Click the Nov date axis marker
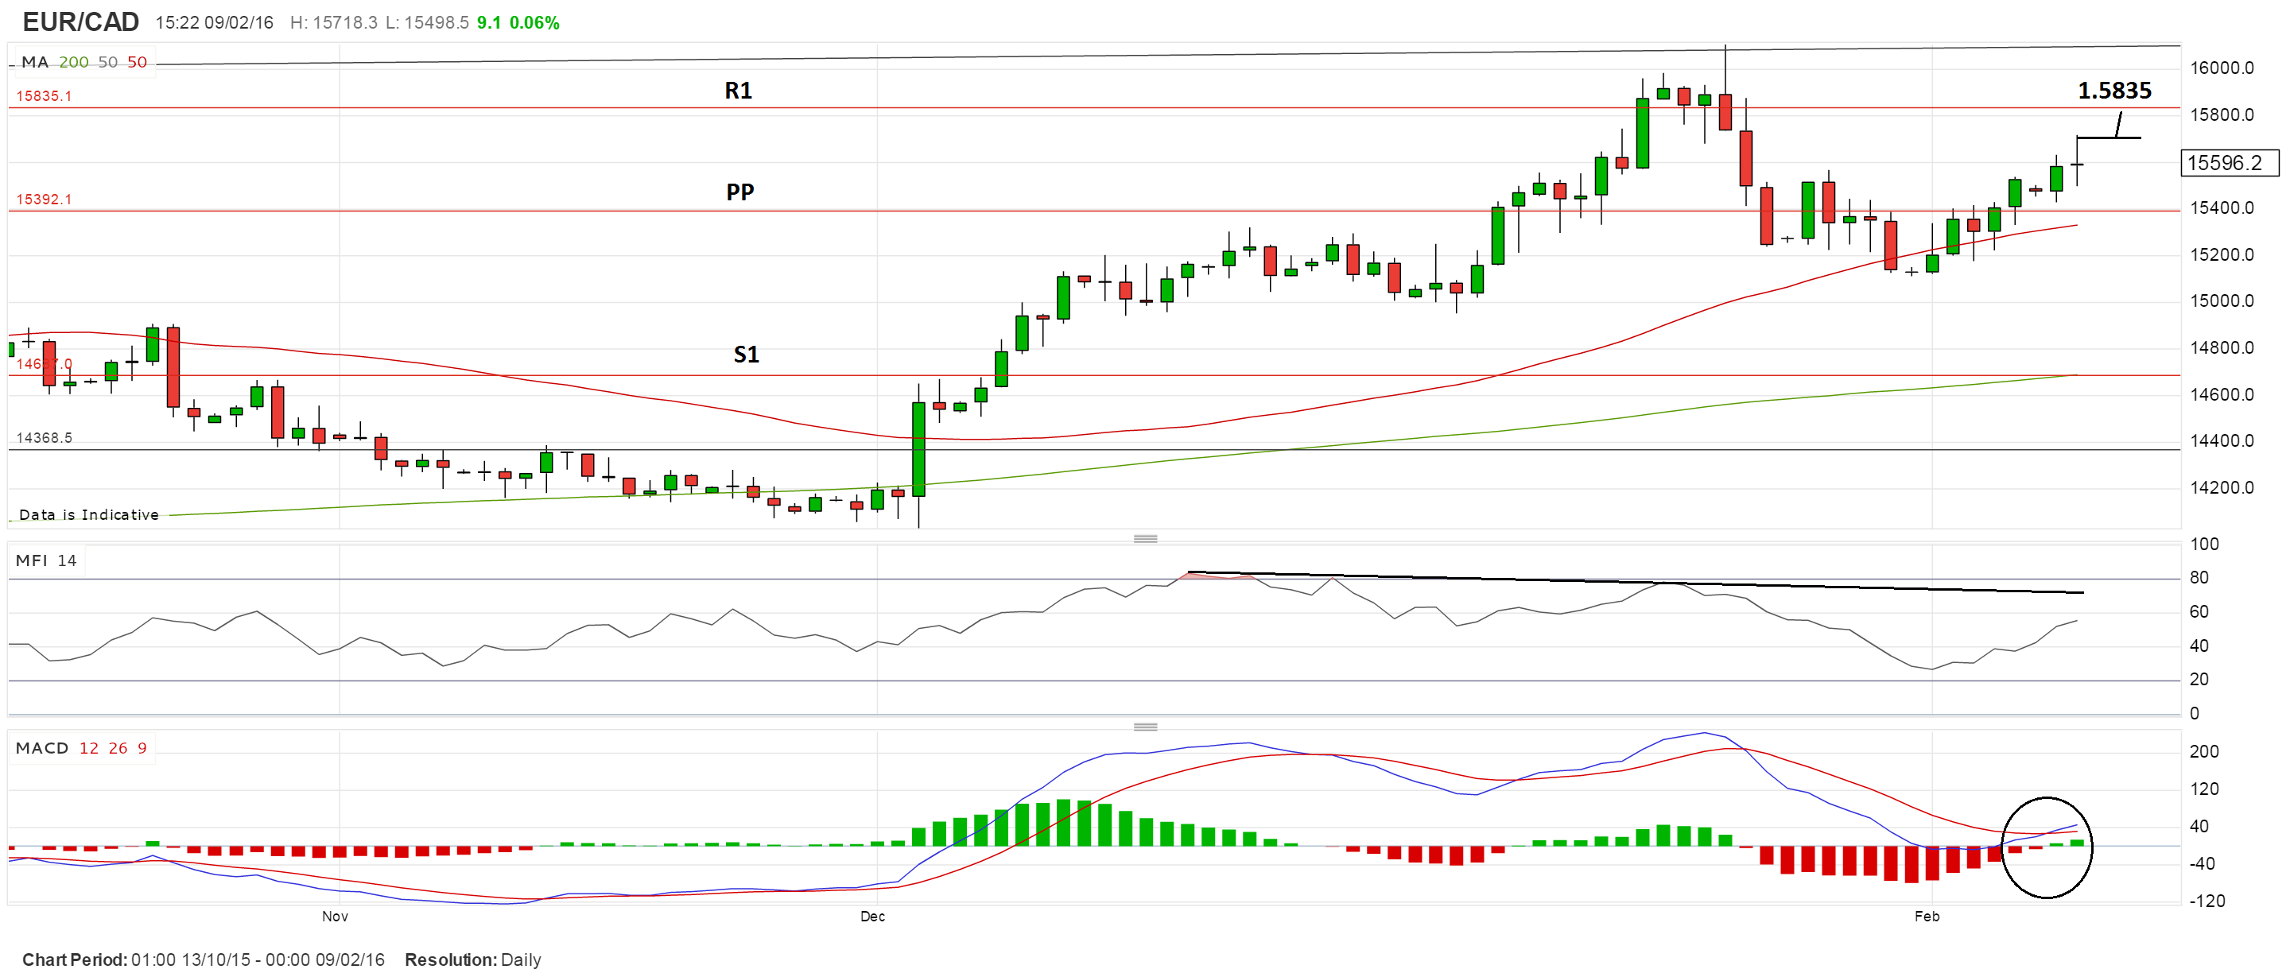Screen dimensions: 2290x977 335,916
